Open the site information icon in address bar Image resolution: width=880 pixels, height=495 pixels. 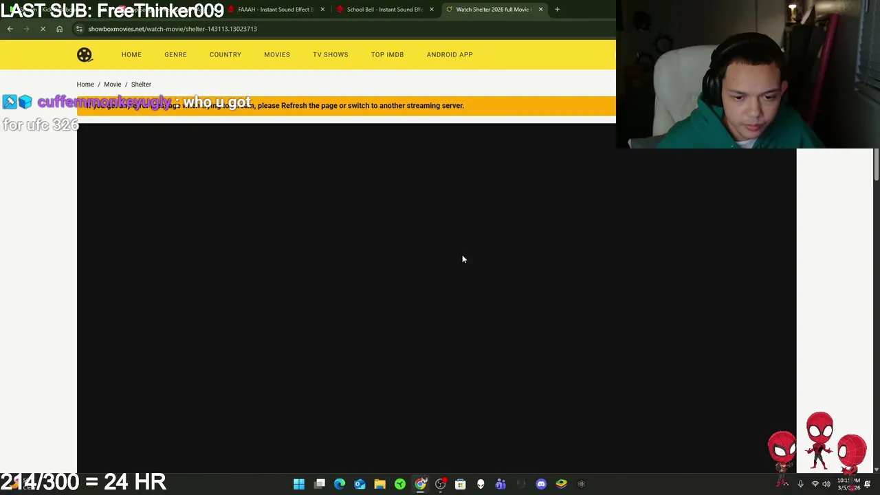pos(79,29)
